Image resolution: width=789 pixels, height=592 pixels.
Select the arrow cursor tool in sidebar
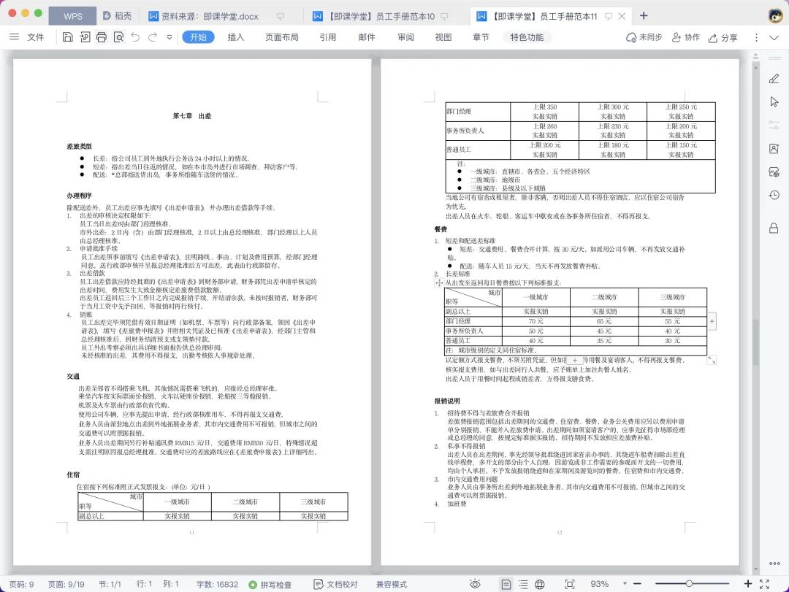pos(774,101)
